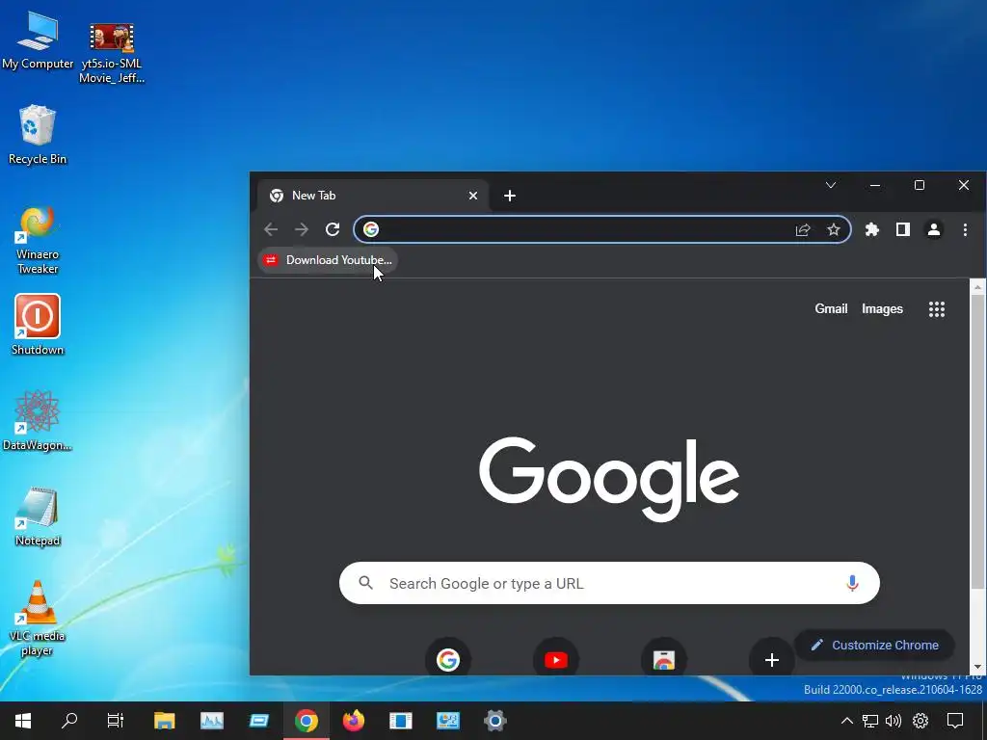Open Google apps grid

click(937, 309)
